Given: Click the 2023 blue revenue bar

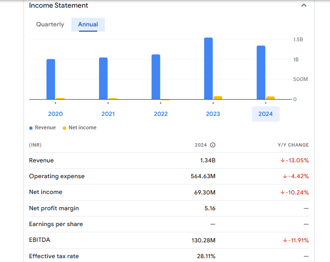Looking at the screenshot, I should pos(208,68).
